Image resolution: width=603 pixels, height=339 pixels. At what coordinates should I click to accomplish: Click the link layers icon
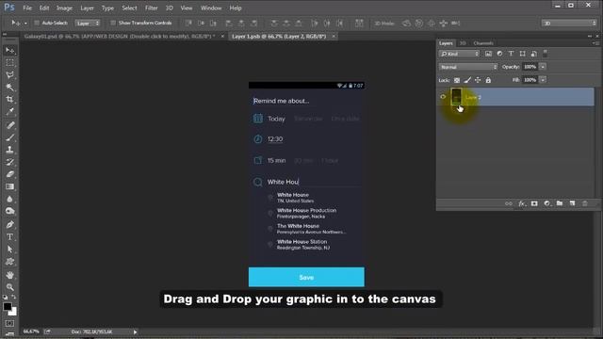[509, 203]
